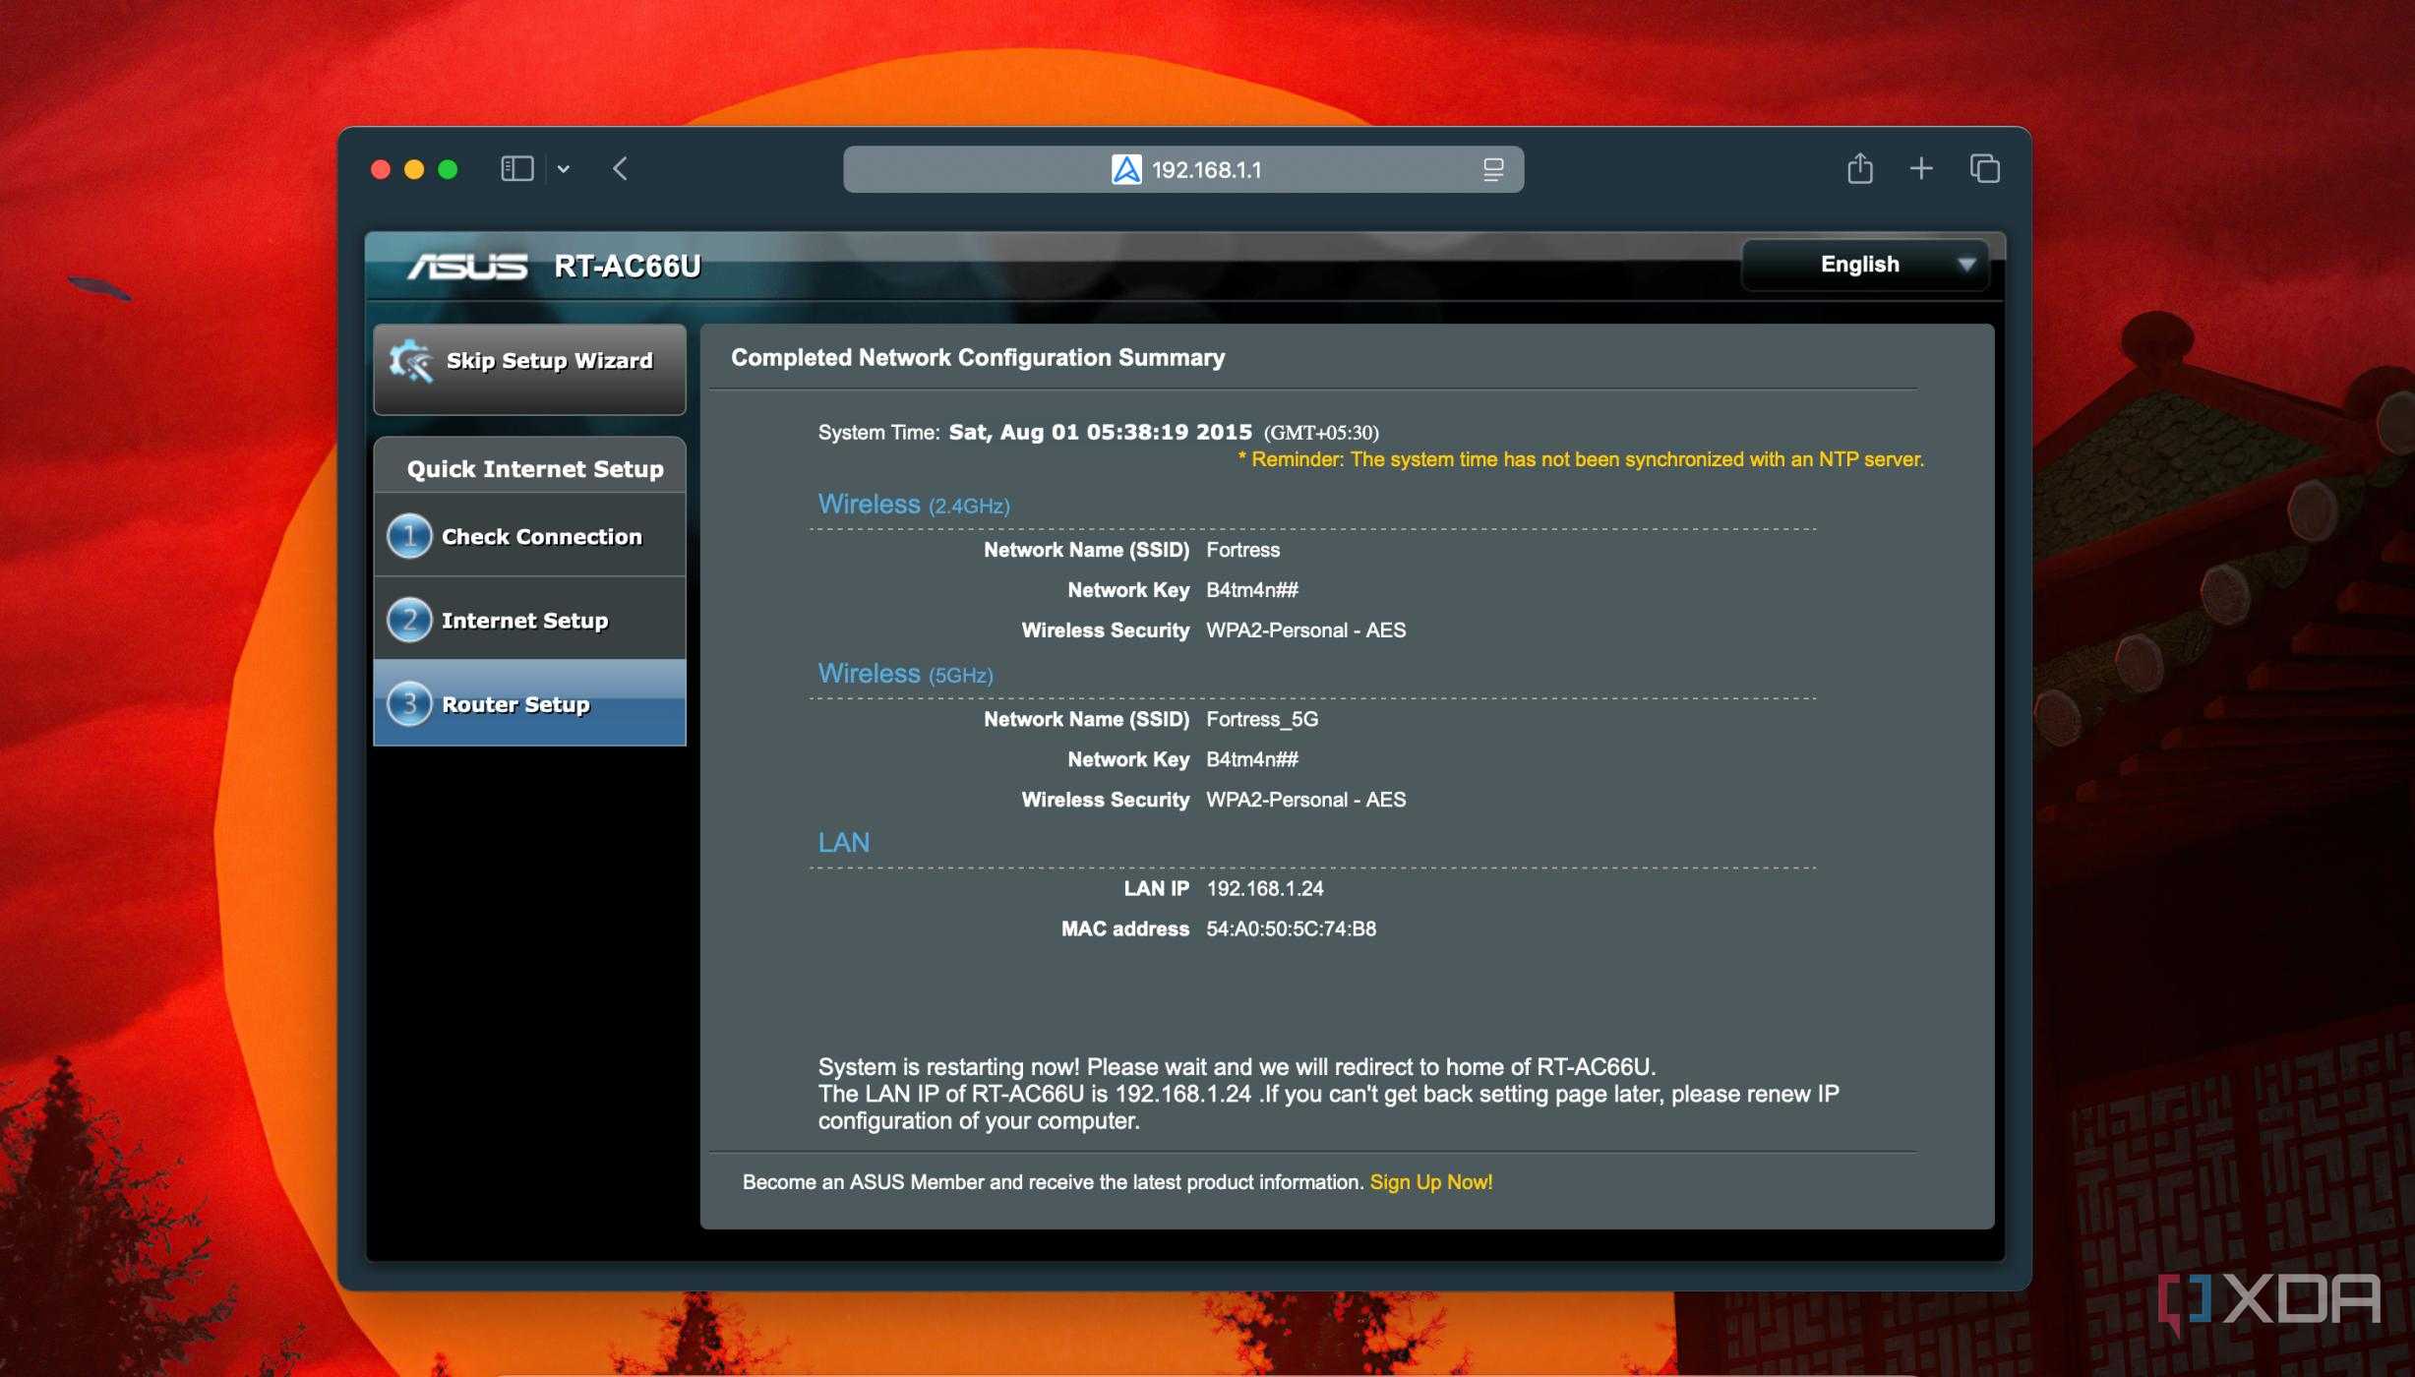Click the site icon in address bar
2415x1377 pixels.
coord(1126,169)
